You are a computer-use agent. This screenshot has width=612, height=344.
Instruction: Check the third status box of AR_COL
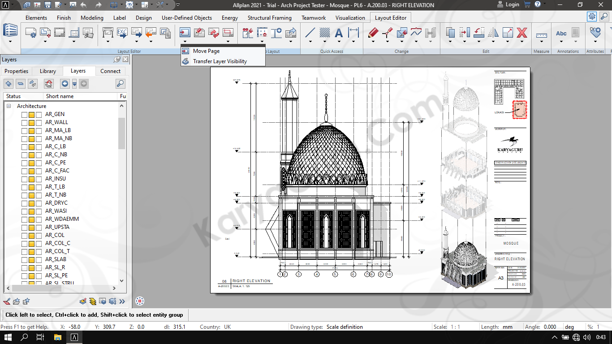(x=39, y=235)
